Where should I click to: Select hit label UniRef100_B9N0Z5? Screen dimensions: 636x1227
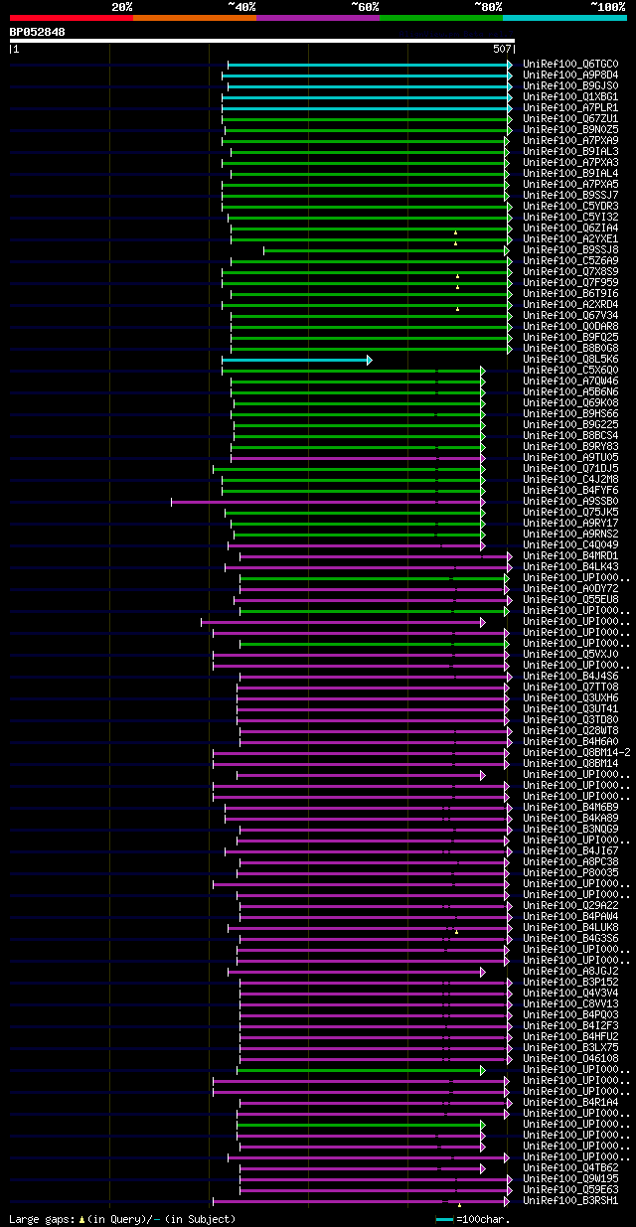click(570, 129)
